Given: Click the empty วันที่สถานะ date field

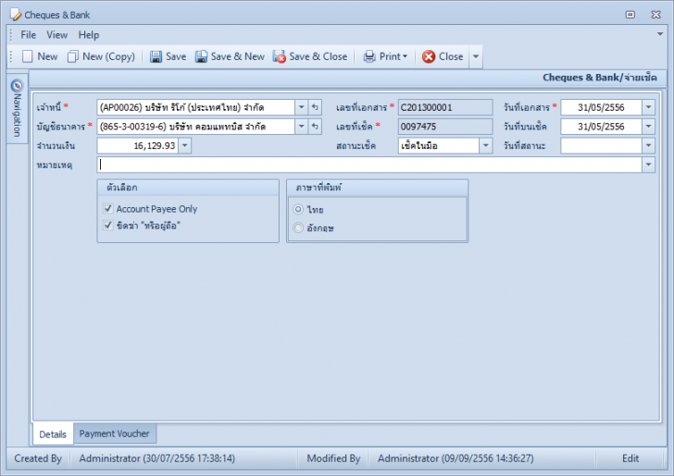Looking at the screenshot, I should (x=602, y=145).
